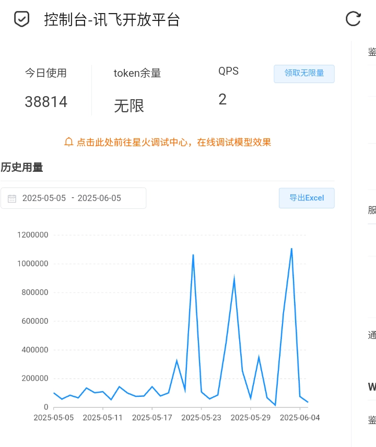The width and height of the screenshot is (376, 447).
Task: Click the chart's highest peak near 2025-06-03
Action: 291,249
